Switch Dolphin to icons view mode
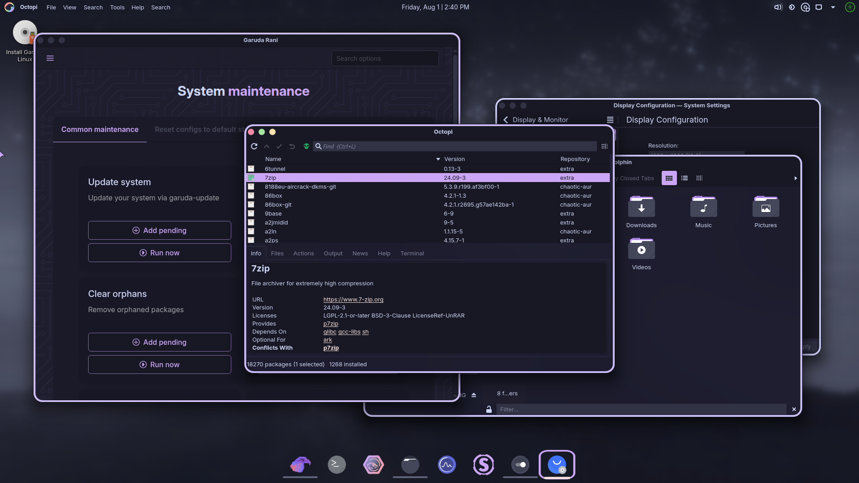 click(x=669, y=178)
